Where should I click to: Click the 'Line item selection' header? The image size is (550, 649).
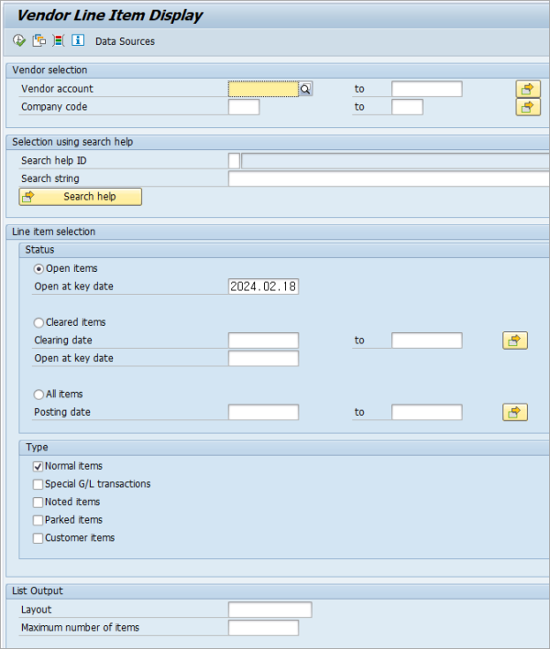click(53, 232)
